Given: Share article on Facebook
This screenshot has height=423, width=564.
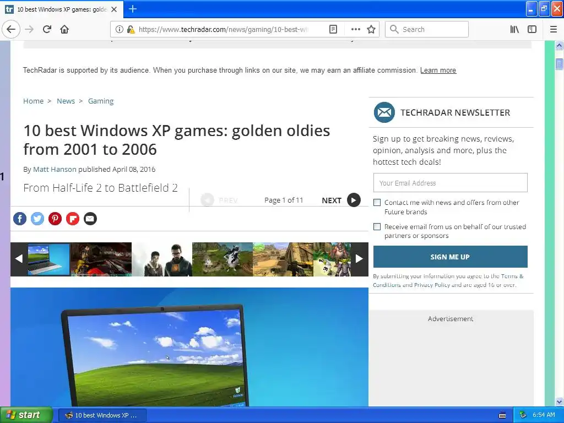Looking at the screenshot, I should point(20,218).
